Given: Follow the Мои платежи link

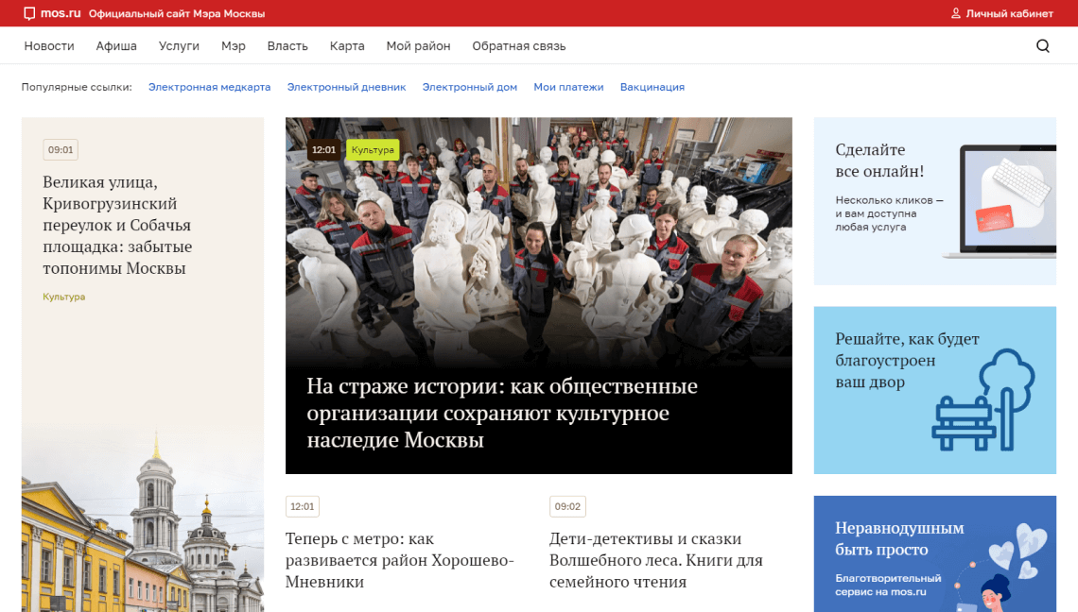Looking at the screenshot, I should [x=568, y=87].
